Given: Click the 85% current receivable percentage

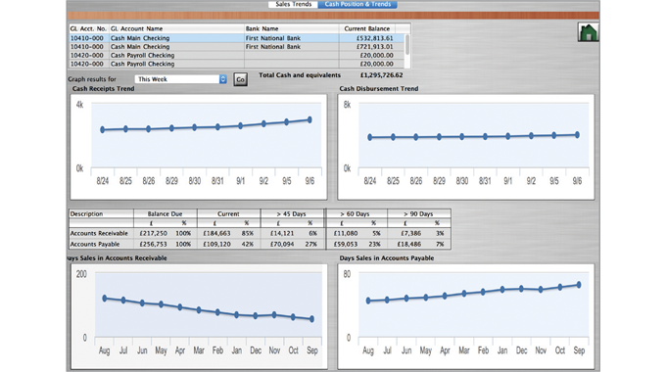Looking at the screenshot, I should click(247, 233).
